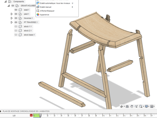The width and height of the screenshot is (157, 118).
Task: Open the Grid and viewport layout icon
Action: click(152, 106)
